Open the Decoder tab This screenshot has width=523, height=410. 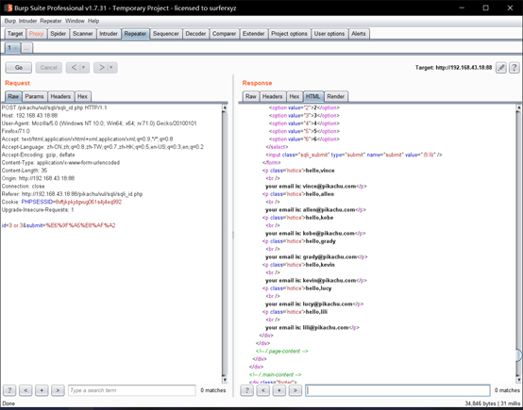195,34
